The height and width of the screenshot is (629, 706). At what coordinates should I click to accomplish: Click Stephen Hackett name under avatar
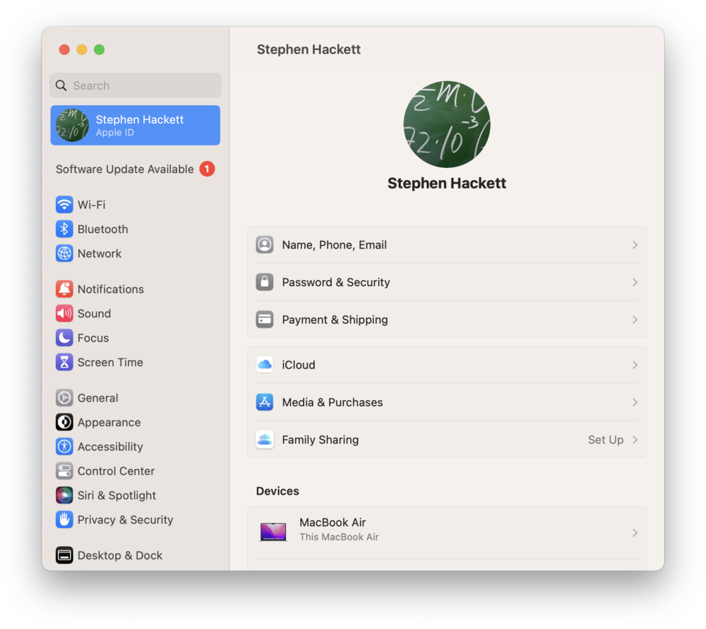[x=447, y=183]
